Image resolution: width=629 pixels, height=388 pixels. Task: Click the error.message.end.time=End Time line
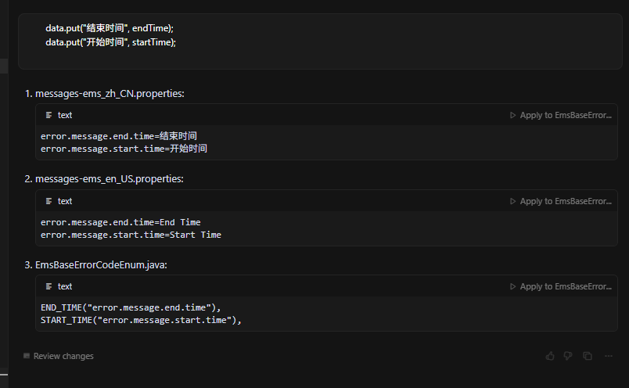(120, 222)
